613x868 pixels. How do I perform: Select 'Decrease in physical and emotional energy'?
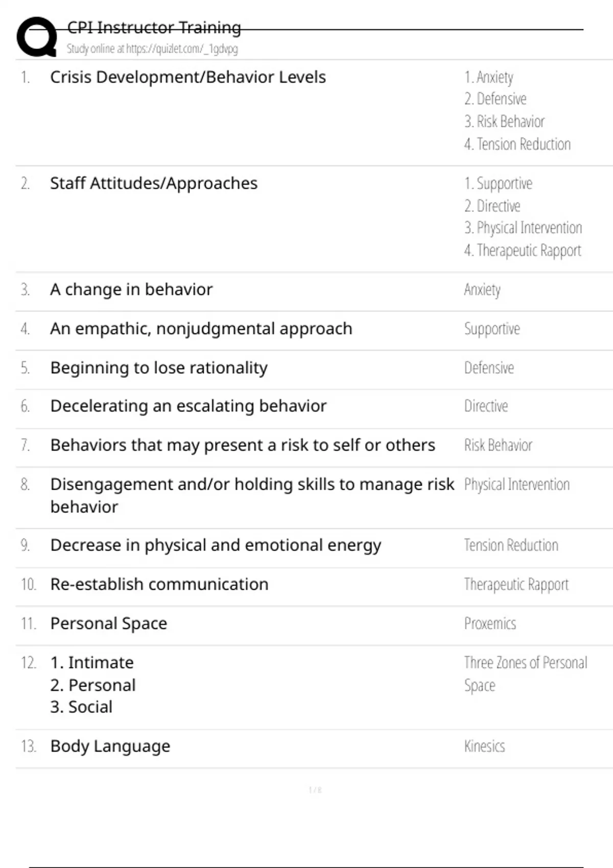(x=215, y=545)
